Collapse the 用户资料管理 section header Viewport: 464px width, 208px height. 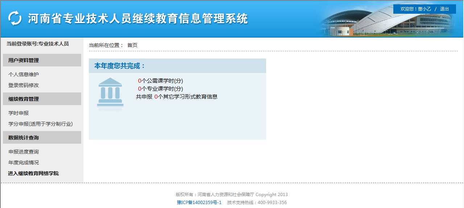tap(42, 60)
